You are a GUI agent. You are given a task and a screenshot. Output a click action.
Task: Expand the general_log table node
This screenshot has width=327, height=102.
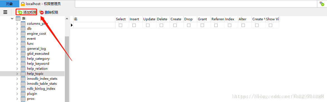[17, 49]
